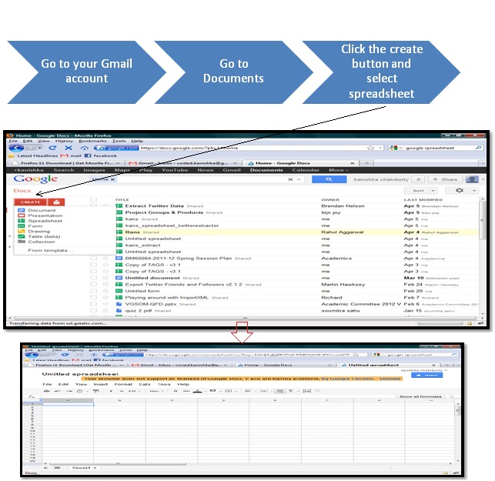Switch to the Firefox 11 Download tab
495x481 pixels.
click(x=66, y=163)
